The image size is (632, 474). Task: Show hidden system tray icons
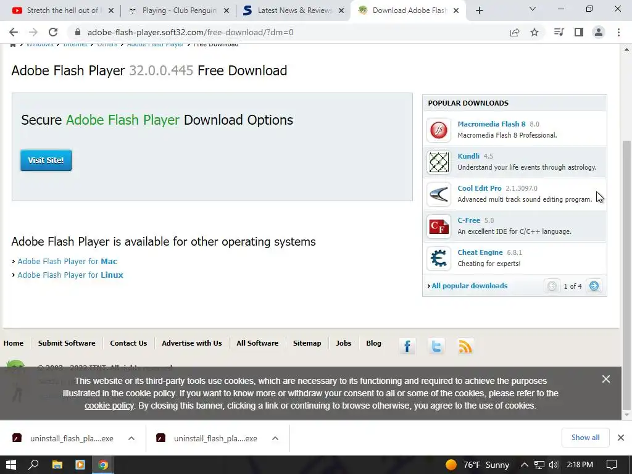click(524, 465)
